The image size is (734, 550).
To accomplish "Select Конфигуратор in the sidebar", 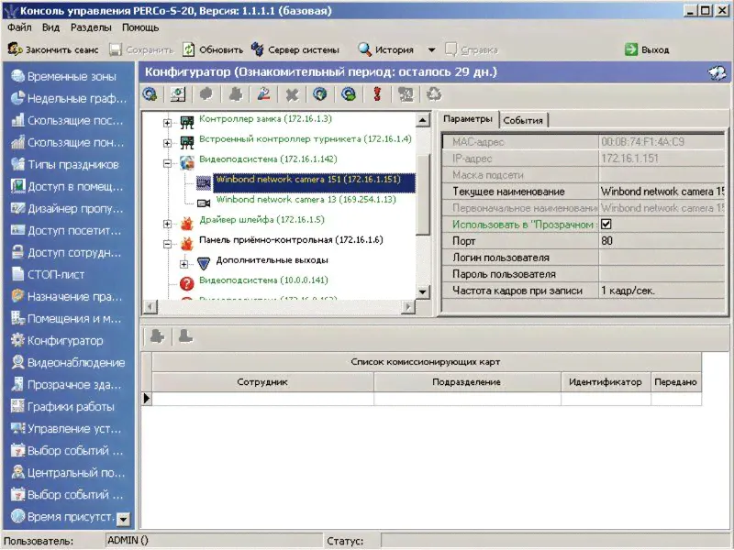I will (x=64, y=340).
